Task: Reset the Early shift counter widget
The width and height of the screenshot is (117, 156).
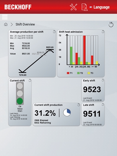Action: coord(103,80)
